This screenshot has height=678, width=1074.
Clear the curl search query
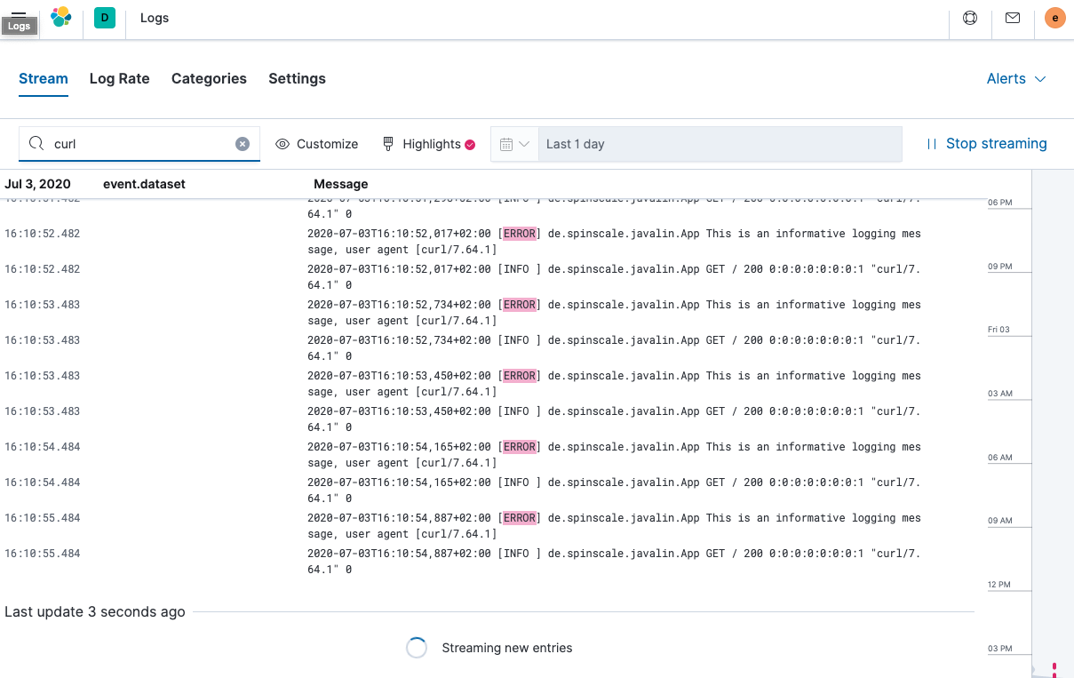(x=242, y=143)
